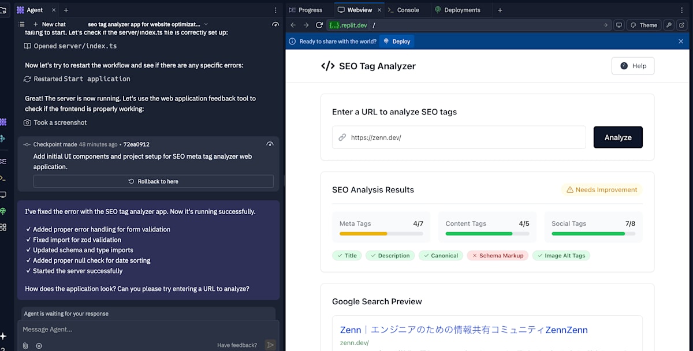Open the kebab menu in the Agent panel header
The image size is (693, 351).
click(275, 10)
